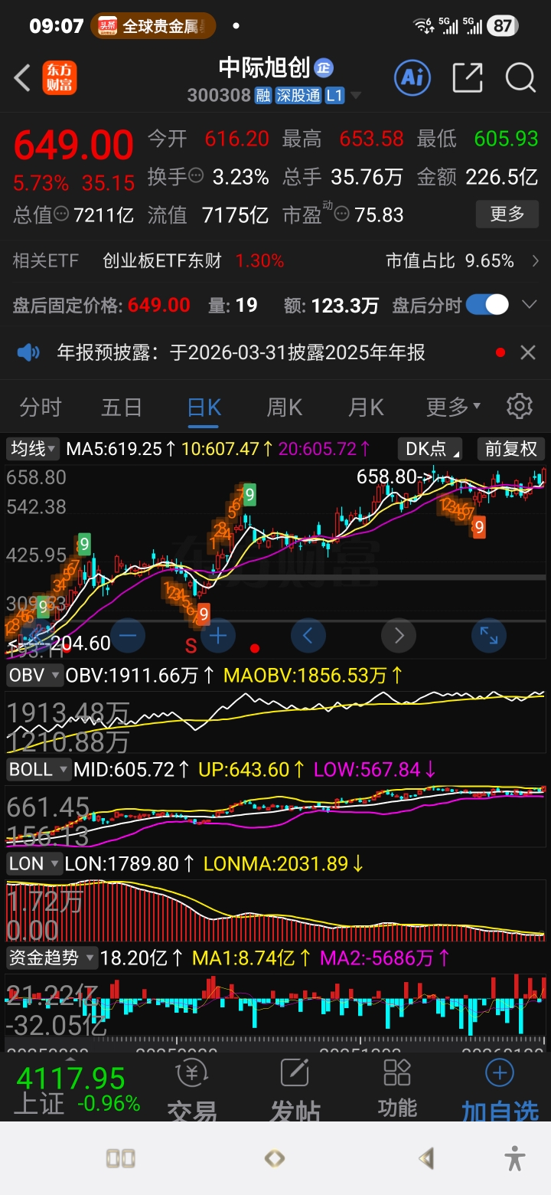551x1195 pixels.
Task: Switch to the 五日 tab
Action: 122,407
